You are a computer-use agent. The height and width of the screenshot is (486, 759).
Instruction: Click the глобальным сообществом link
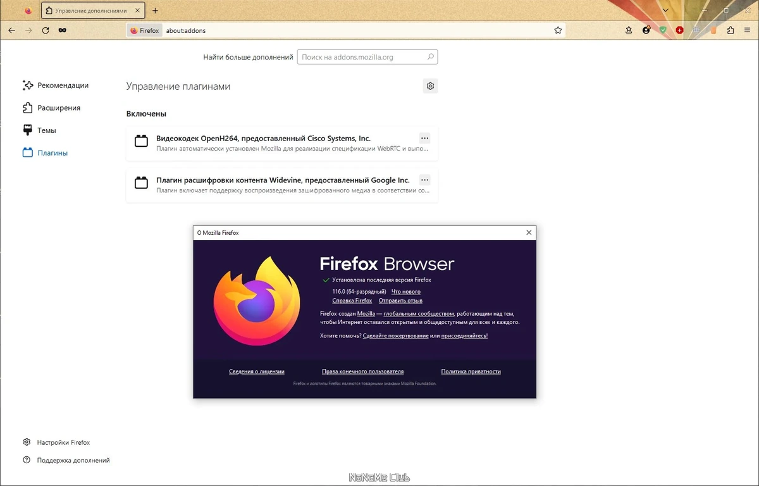click(x=419, y=314)
